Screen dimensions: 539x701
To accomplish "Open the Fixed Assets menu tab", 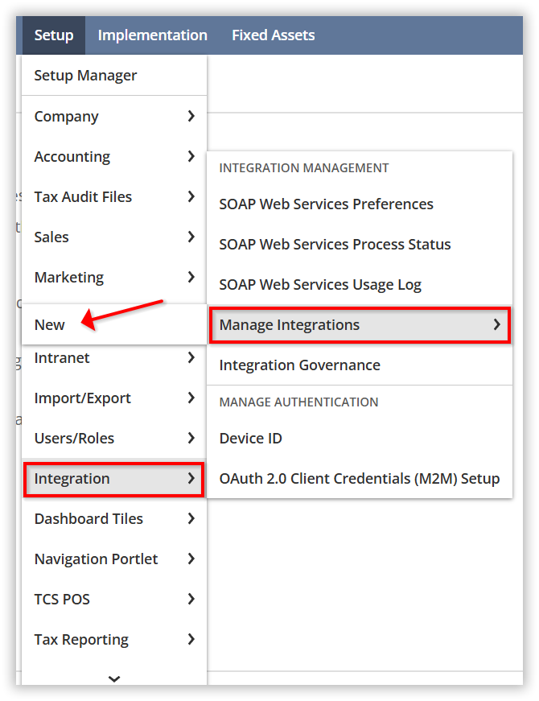I will 273,35.
